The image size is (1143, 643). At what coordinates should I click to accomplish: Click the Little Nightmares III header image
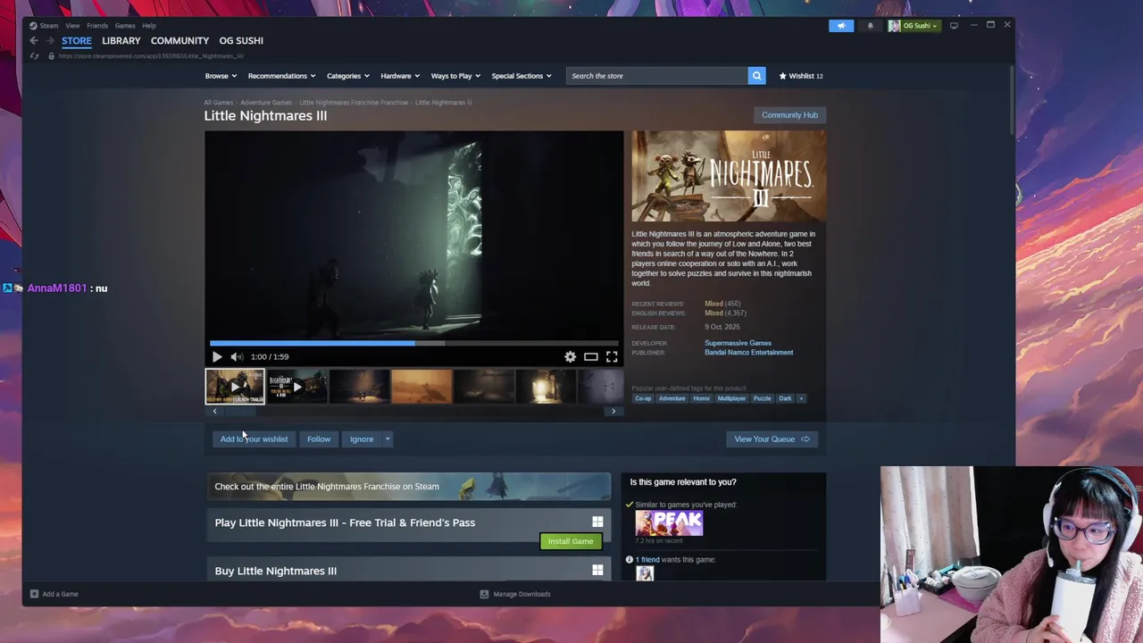(729, 177)
